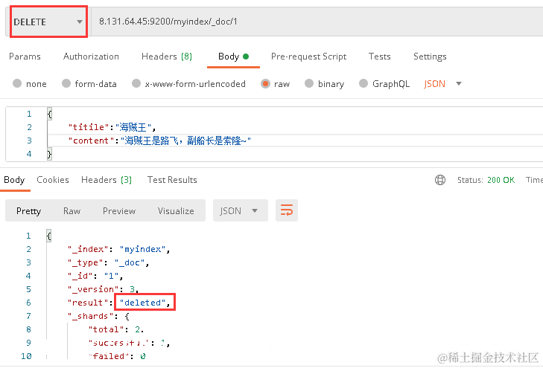Choose the binary body radio option
This screenshot has height=368, width=543.
tap(309, 83)
